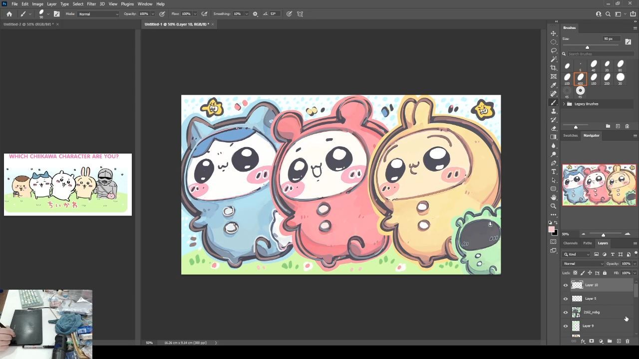Hide the Layer 9 eye icon
Screen dimensions: 639x359
click(x=566, y=326)
